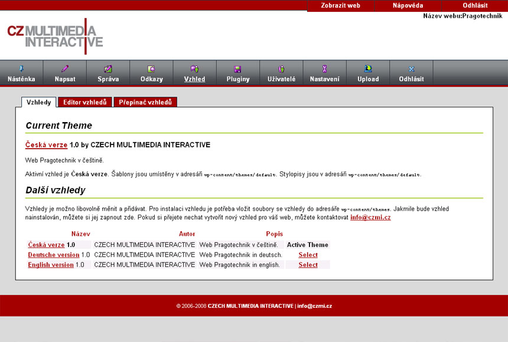
Task: Open the Nástěnka menu label
Action: coord(21,79)
